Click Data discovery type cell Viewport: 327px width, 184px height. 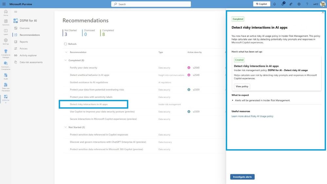click(x=165, y=142)
